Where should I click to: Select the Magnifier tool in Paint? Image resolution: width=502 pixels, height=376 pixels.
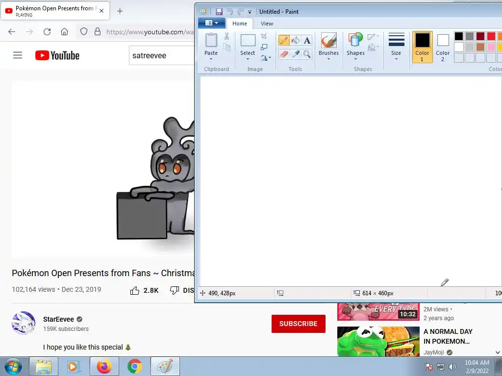click(307, 54)
